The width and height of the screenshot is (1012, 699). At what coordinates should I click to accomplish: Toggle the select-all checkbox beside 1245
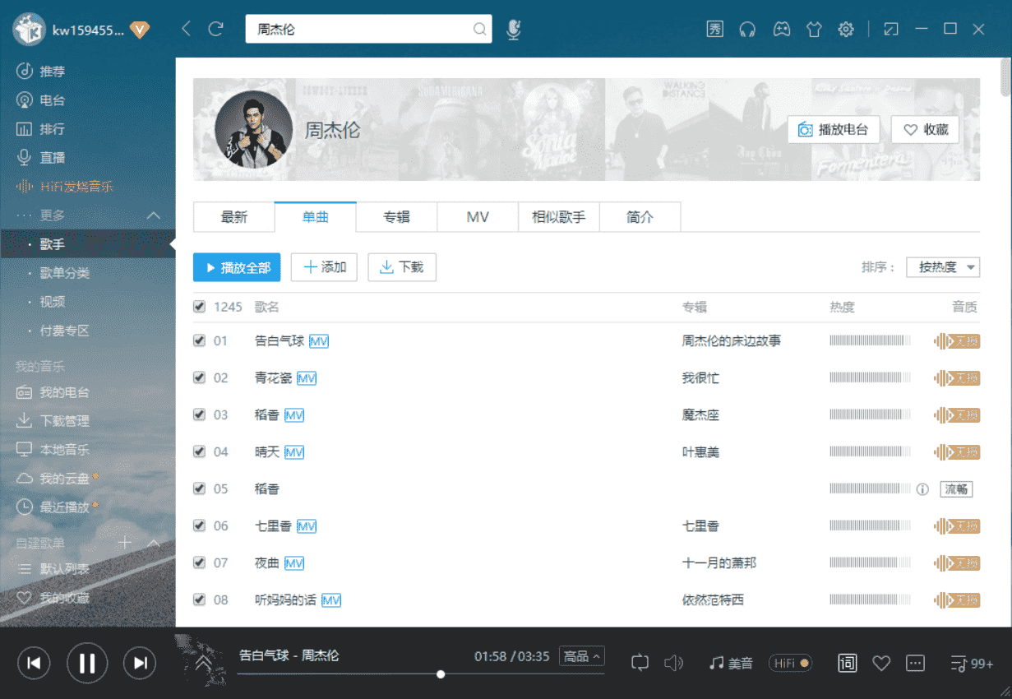[x=199, y=307]
